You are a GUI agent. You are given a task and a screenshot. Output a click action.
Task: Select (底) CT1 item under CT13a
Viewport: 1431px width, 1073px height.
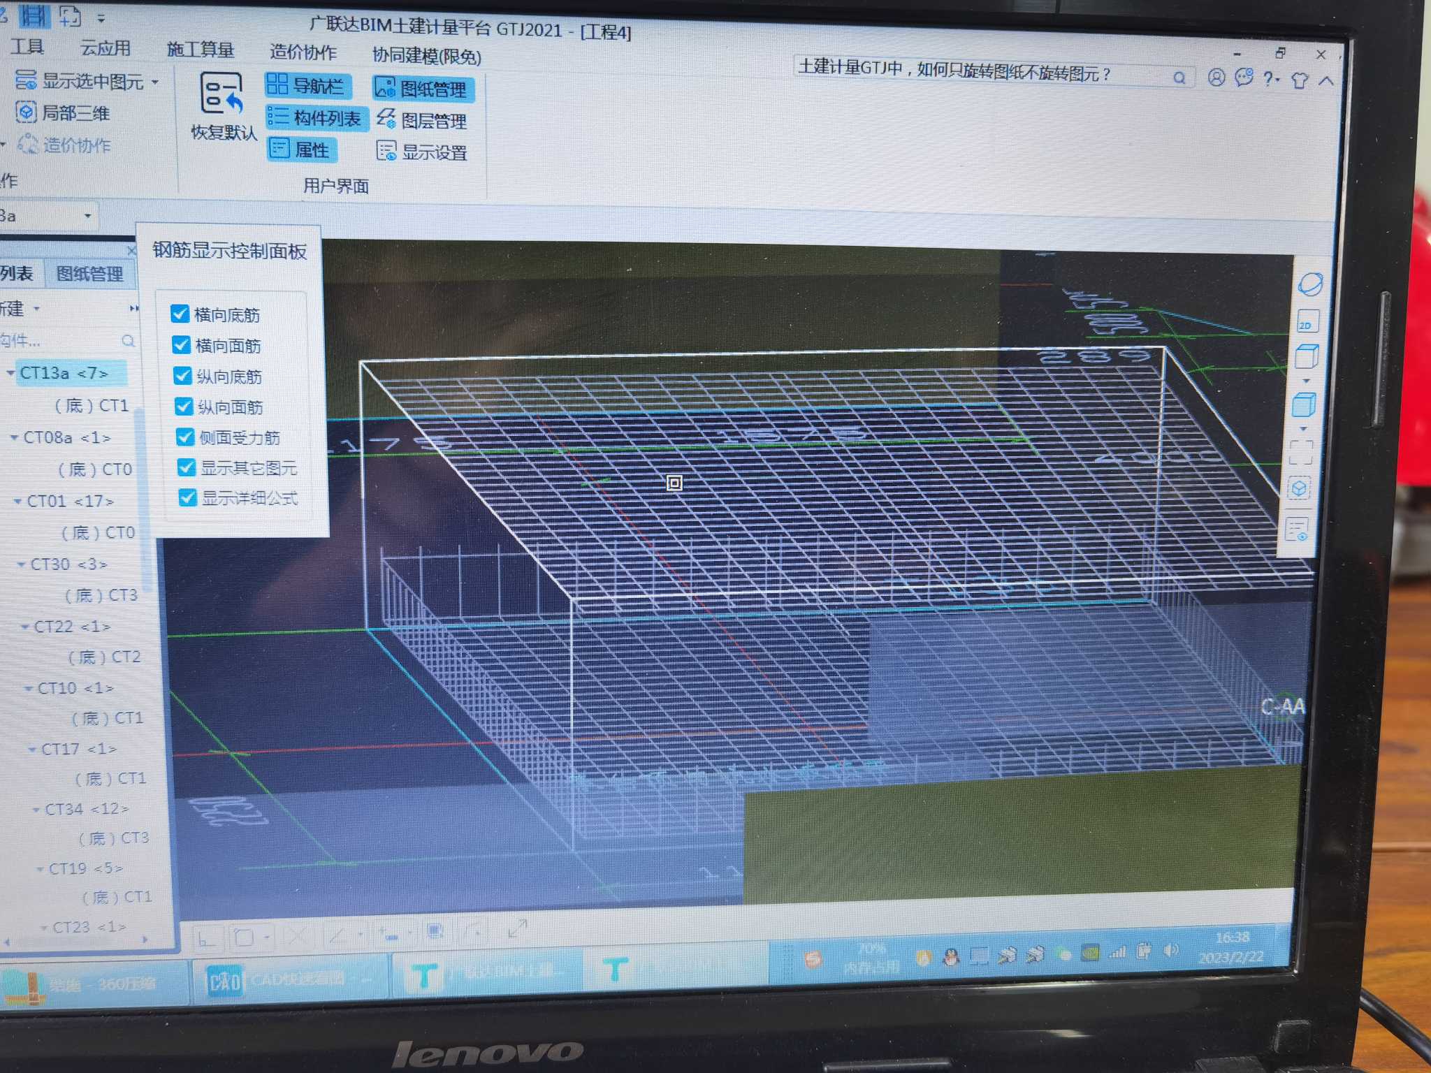pyautogui.click(x=92, y=405)
